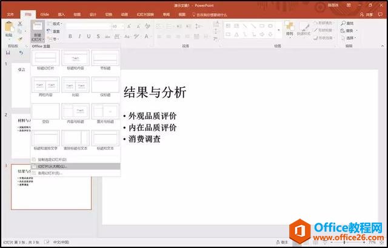Select slide 3 thumbnail in the panel
This screenshot has width=388, height=248.
(x=51, y=187)
